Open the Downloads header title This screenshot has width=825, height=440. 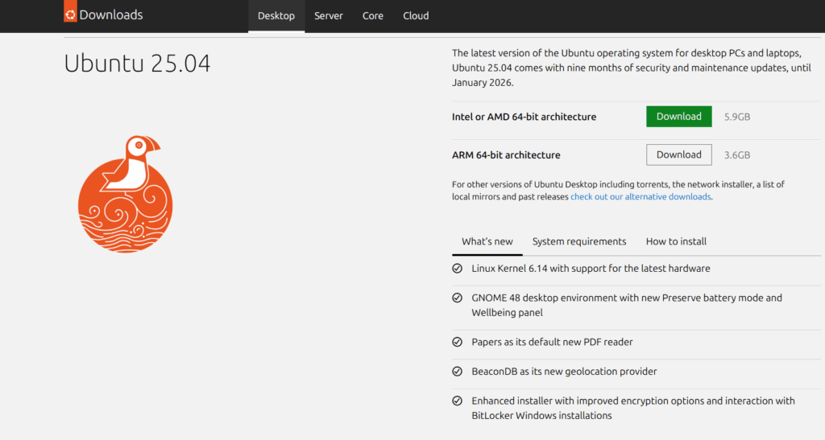tap(111, 14)
